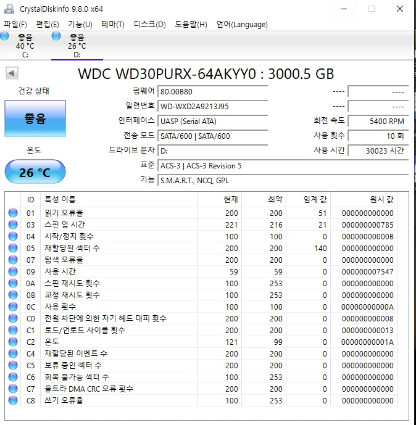Viewport: 416px width, 425px height.
Task: Click the firmware field 80.00B80
Action: (213, 92)
